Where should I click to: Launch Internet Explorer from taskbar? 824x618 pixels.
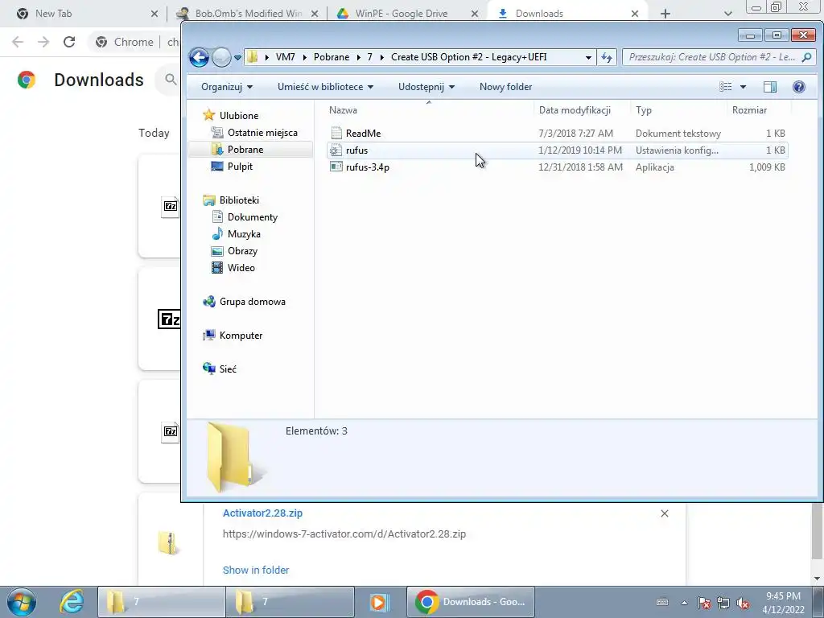[x=72, y=602]
